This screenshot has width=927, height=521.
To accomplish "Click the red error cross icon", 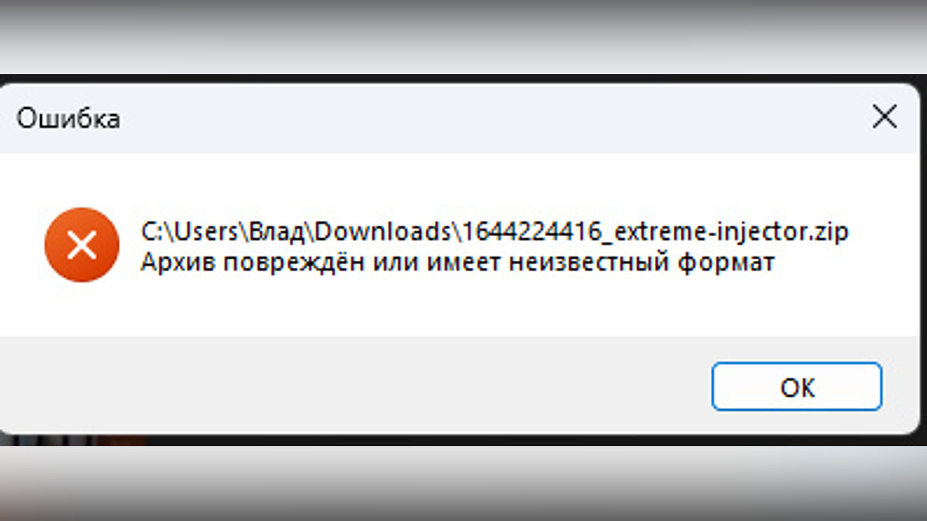I will point(82,245).
